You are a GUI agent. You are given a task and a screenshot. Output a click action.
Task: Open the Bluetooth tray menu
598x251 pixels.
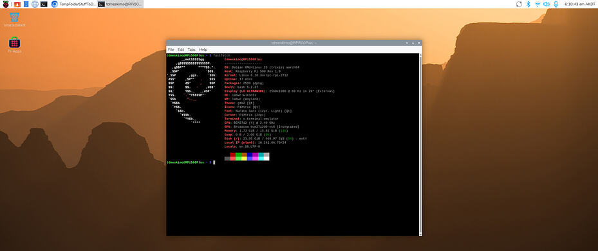[x=528, y=4]
